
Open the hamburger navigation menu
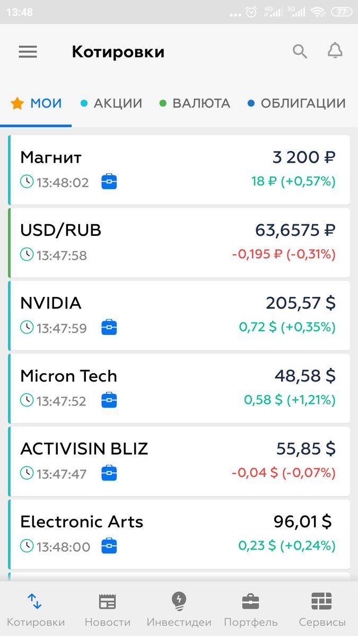click(x=28, y=51)
